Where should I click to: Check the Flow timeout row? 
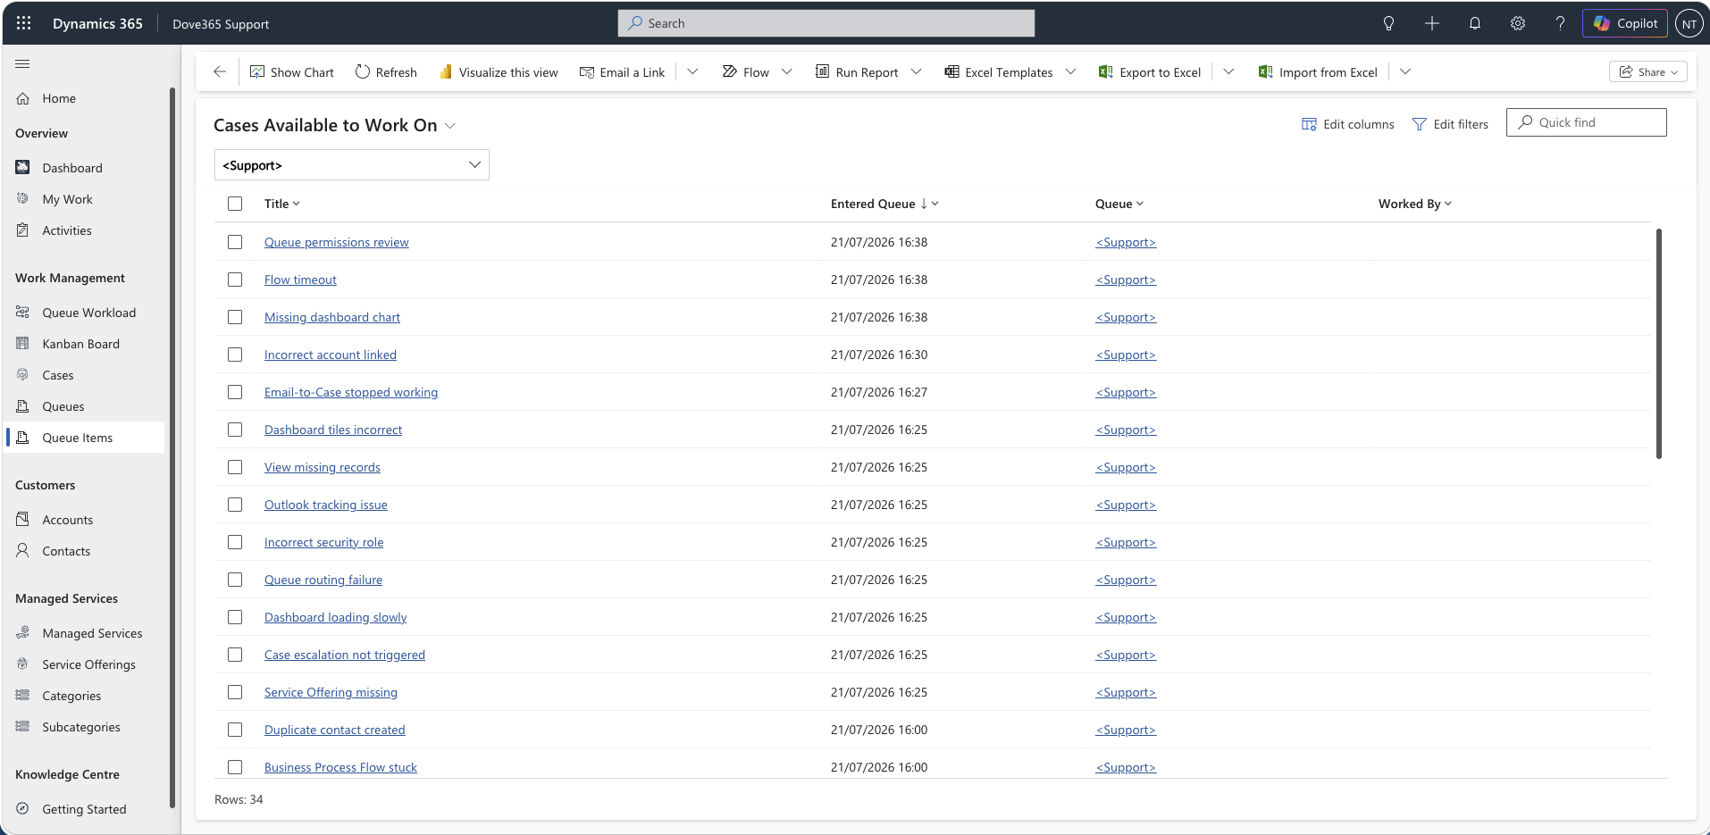click(x=235, y=280)
